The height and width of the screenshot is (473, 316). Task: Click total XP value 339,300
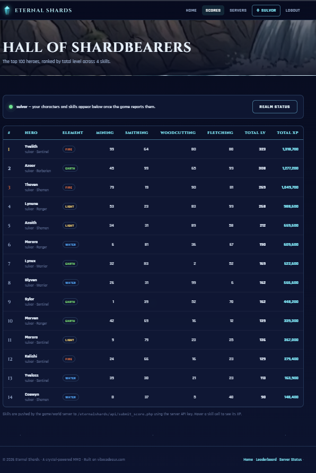tap(291, 320)
